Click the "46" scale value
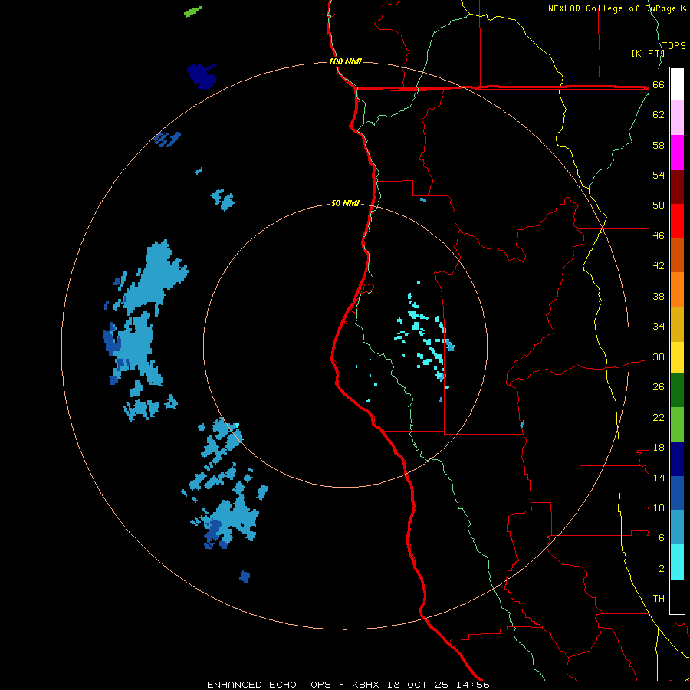This screenshot has width=690, height=690. point(659,235)
